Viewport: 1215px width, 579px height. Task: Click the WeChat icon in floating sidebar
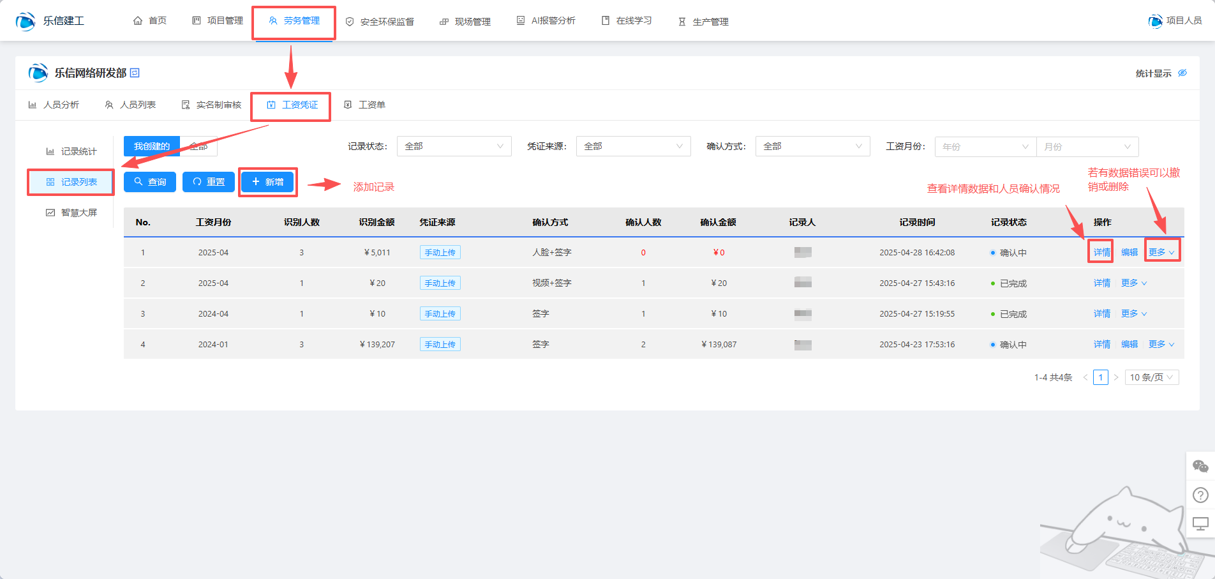tap(1200, 467)
